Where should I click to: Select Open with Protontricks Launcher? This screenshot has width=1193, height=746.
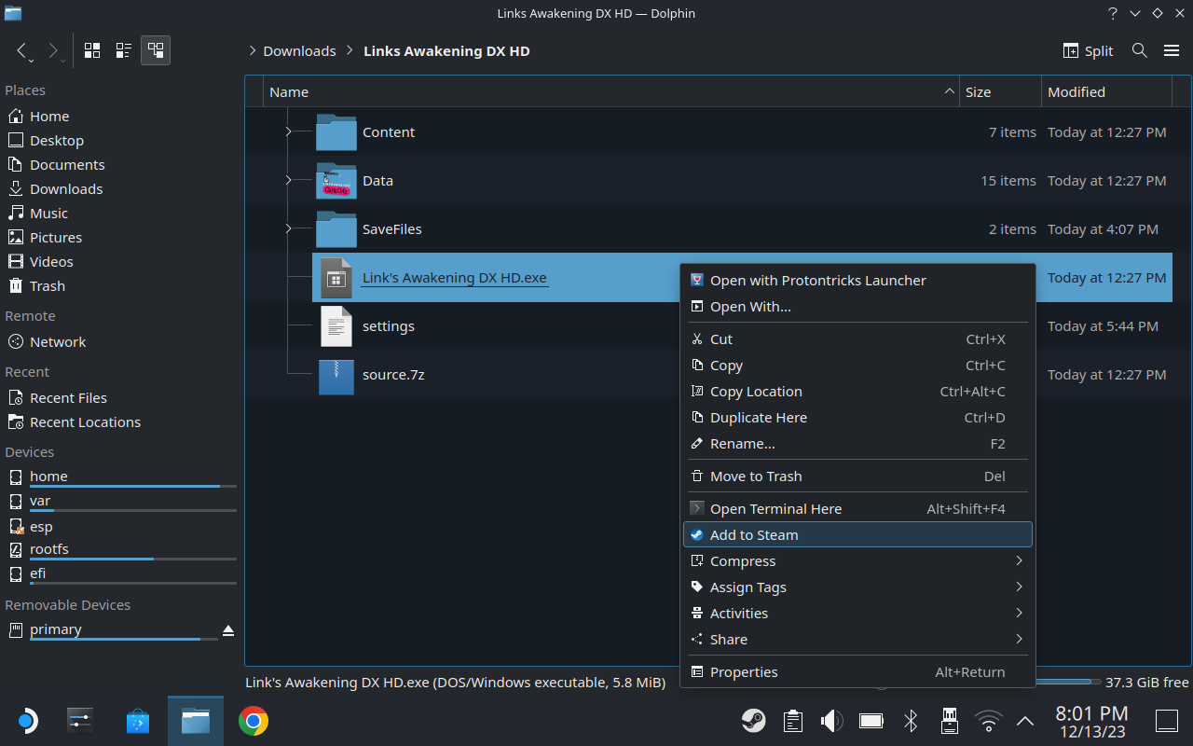pyautogui.click(x=857, y=281)
